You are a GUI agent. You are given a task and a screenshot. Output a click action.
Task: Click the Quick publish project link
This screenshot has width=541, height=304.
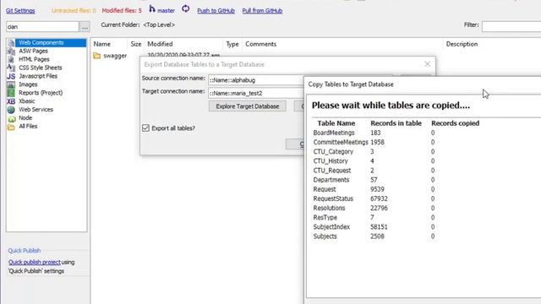(x=35, y=263)
